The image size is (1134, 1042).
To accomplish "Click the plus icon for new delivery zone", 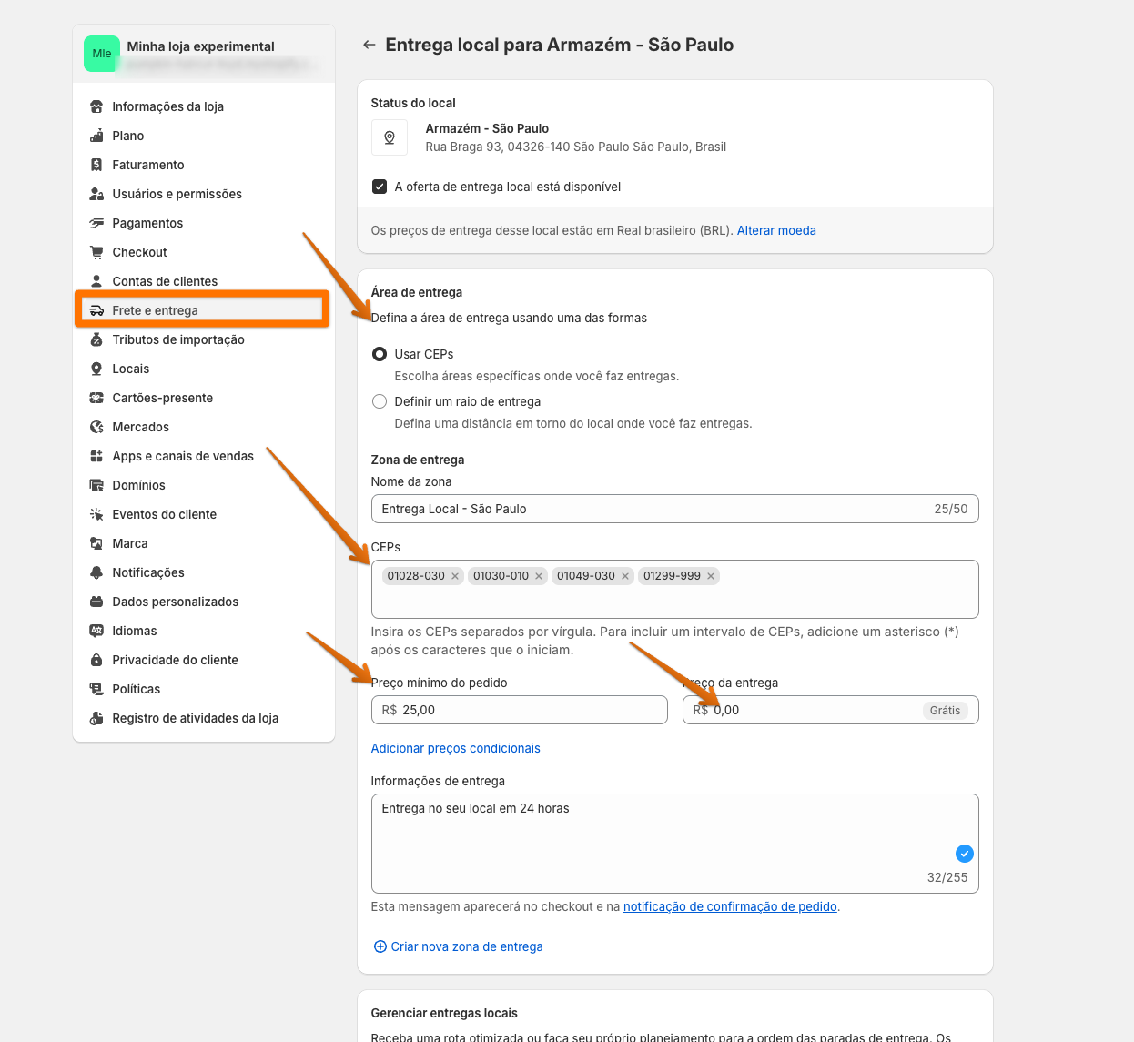I will click(x=380, y=946).
